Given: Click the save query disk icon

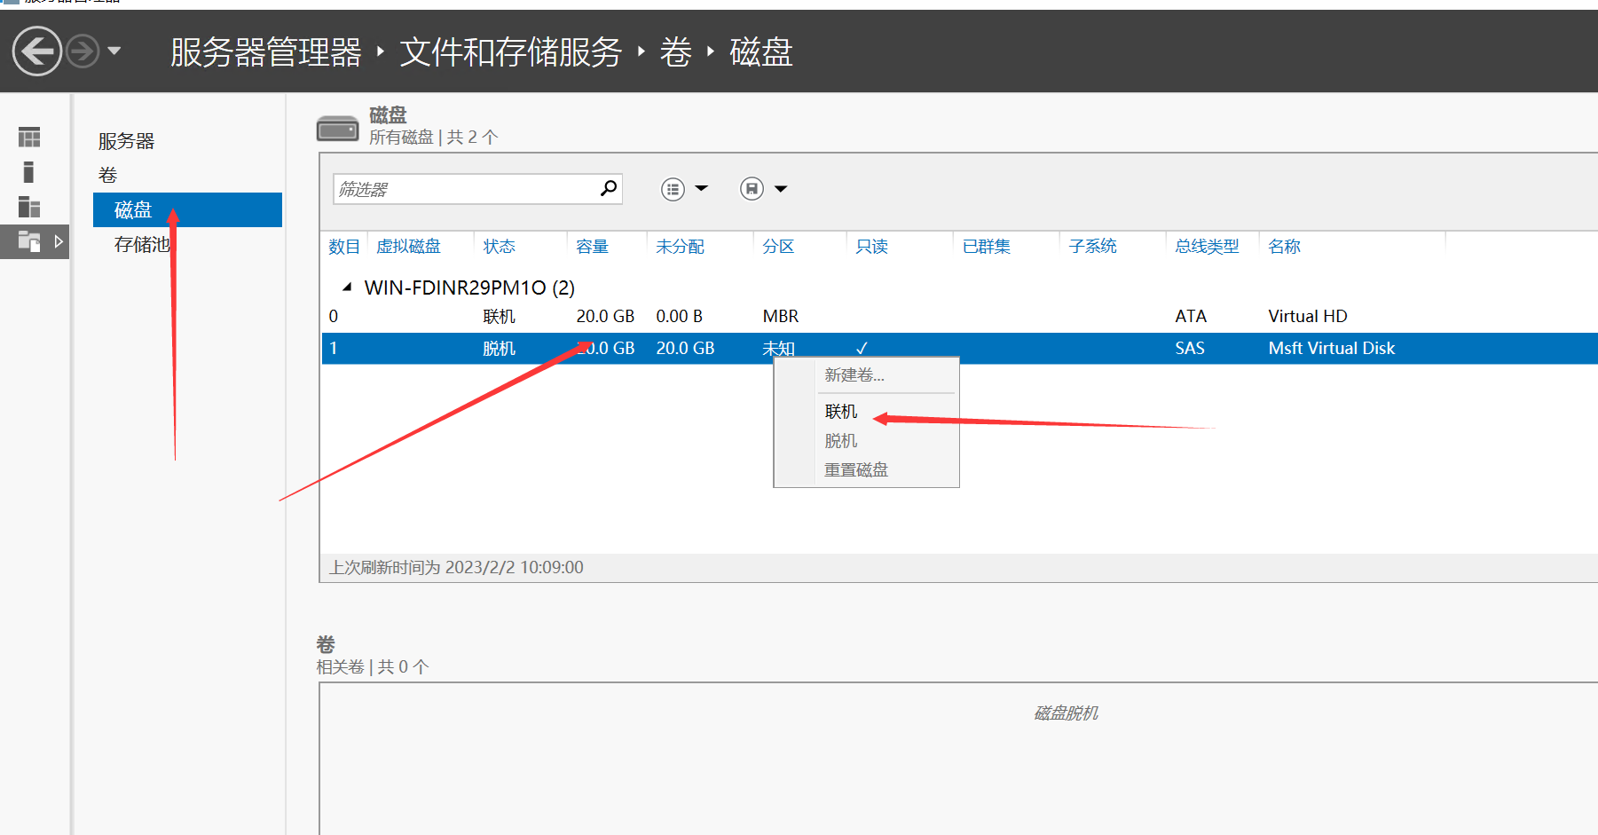Looking at the screenshot, I should point(752,189).
